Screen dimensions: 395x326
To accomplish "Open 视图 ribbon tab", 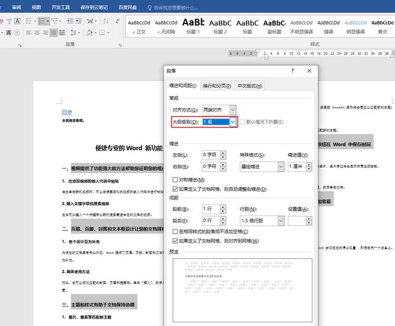I will (x=36, y=7).
